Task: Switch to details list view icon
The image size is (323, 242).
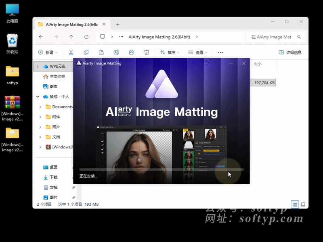Action: coord(295,204)
